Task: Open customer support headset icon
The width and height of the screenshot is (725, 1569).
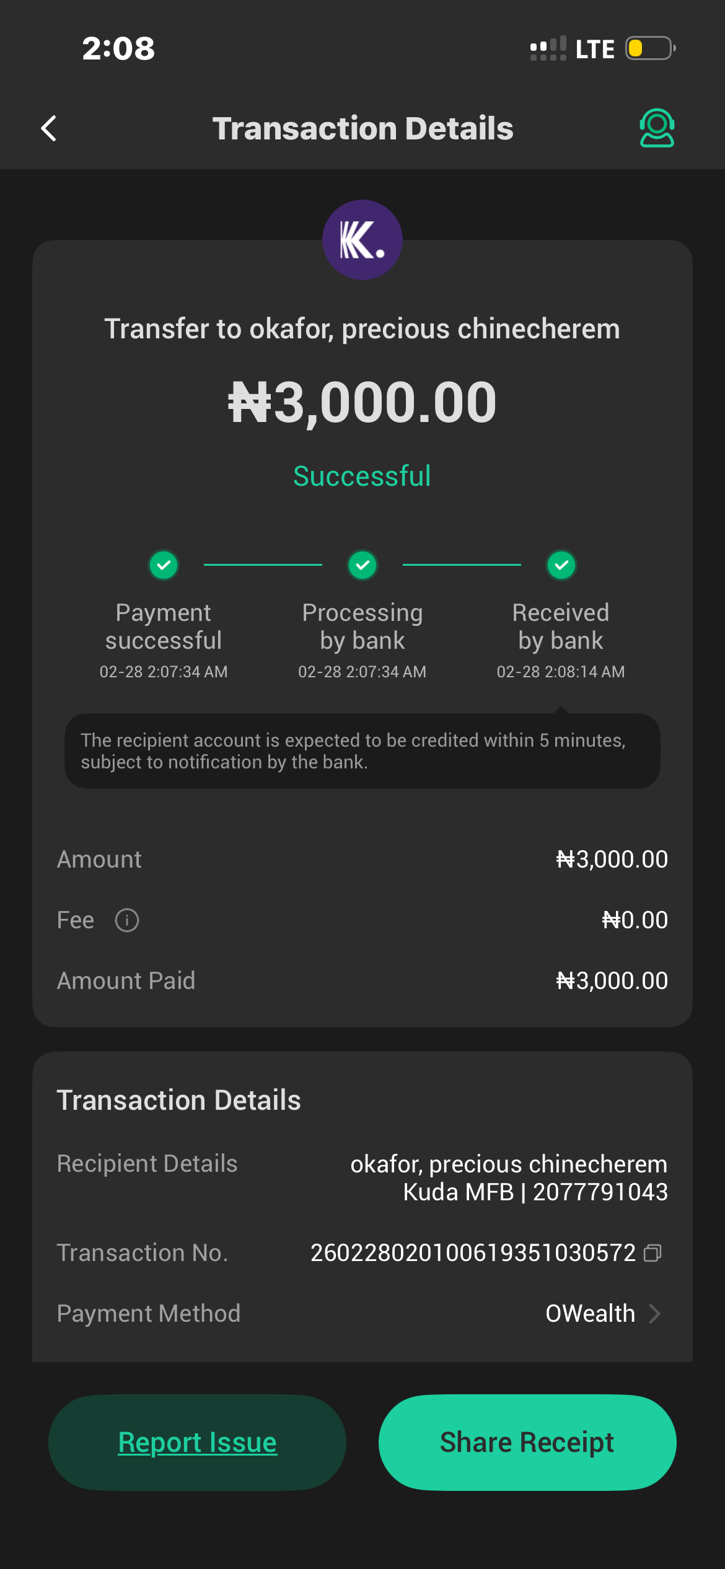Action: coord(656,128)
